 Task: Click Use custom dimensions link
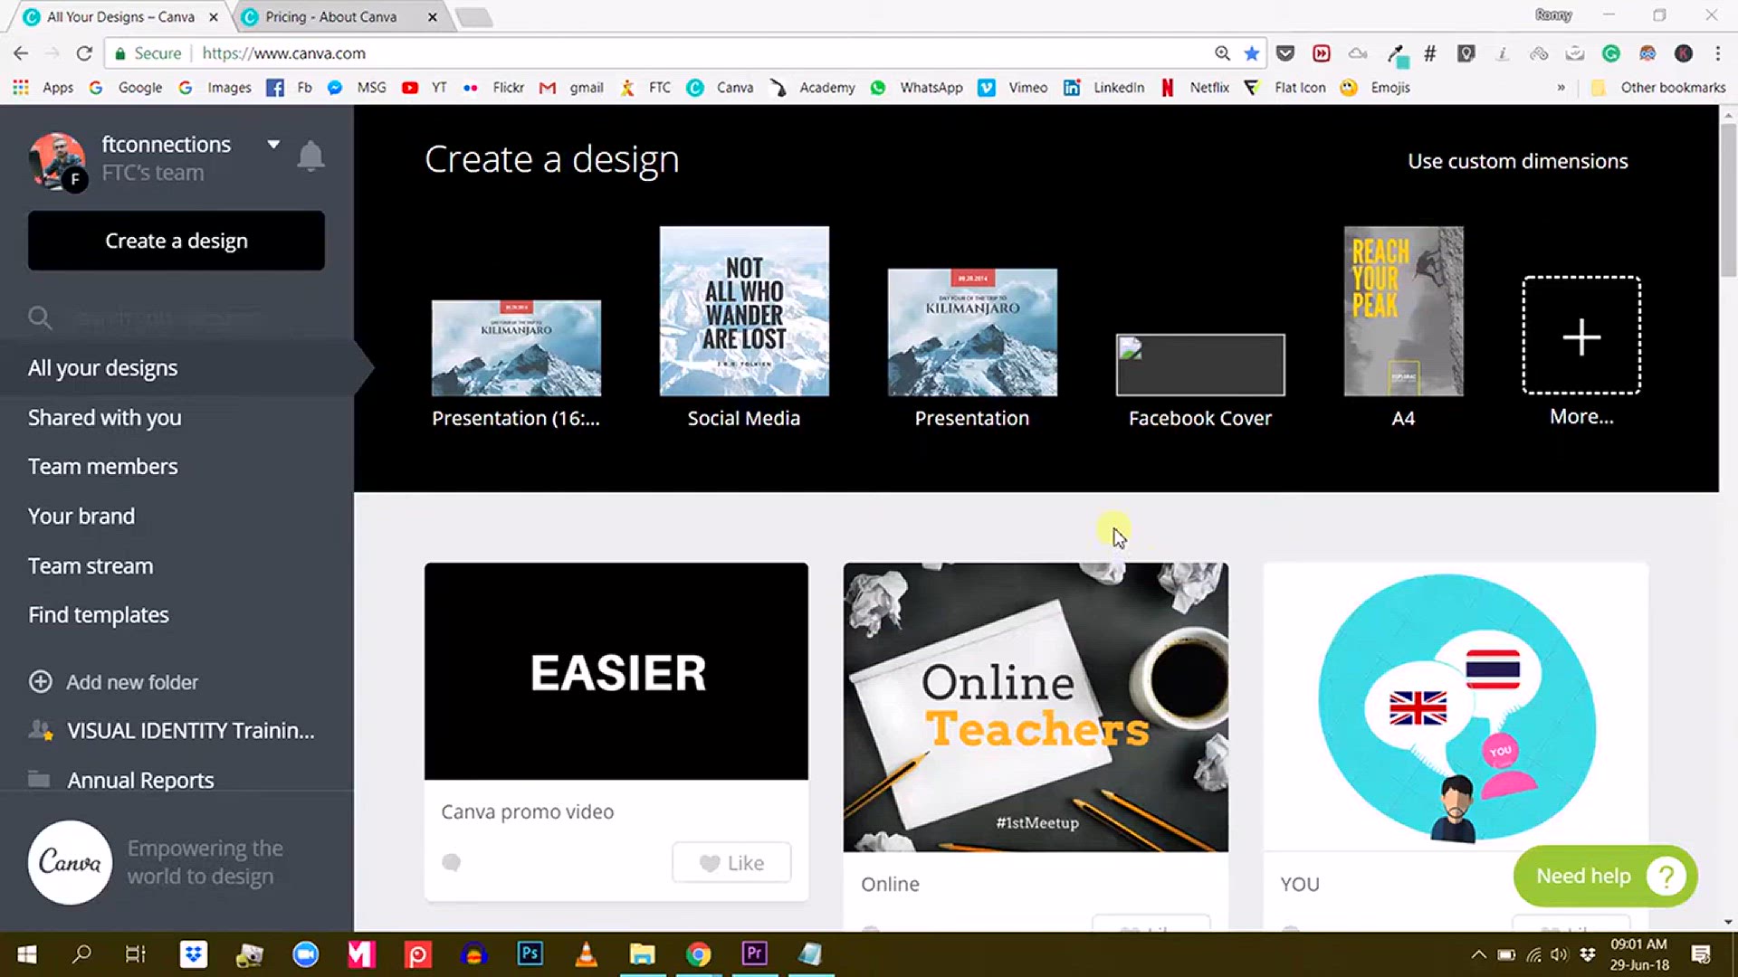point(1517,161)
